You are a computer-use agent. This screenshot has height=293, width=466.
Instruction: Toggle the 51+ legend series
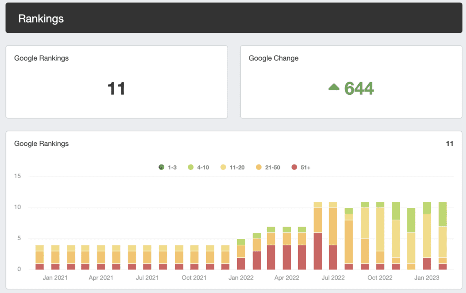(301, 168)
